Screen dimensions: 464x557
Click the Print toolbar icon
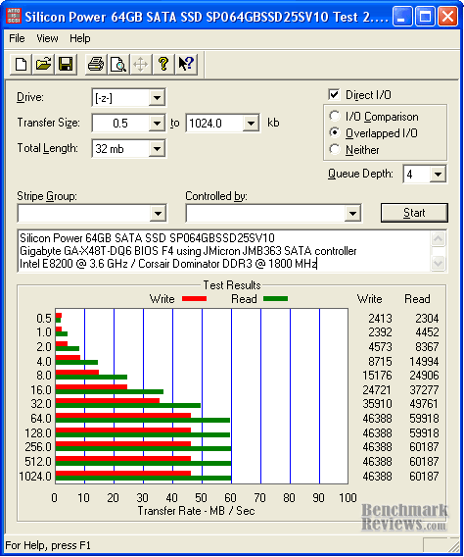(96, 65)
